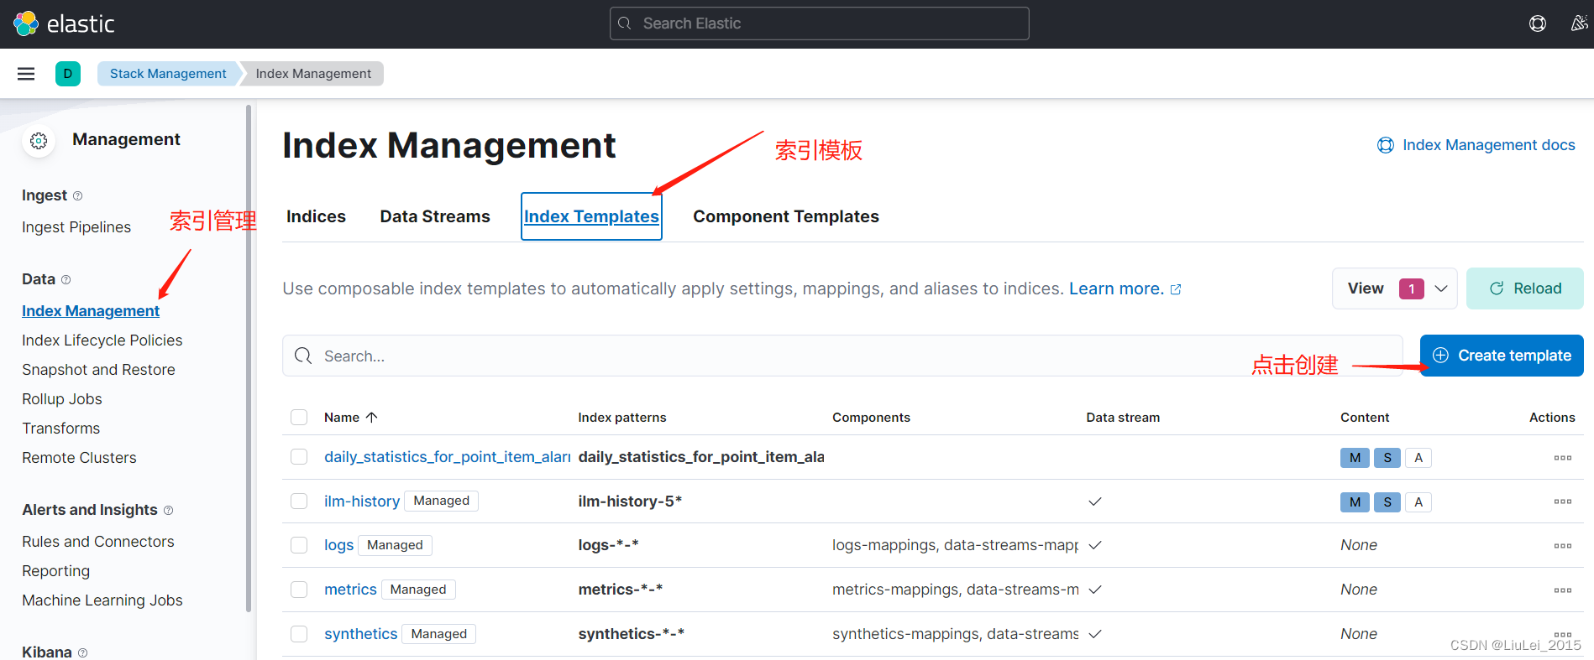Click the M badge in ilm-history row
This screenshot has width=1594, height=660.
coord(1355,502)
